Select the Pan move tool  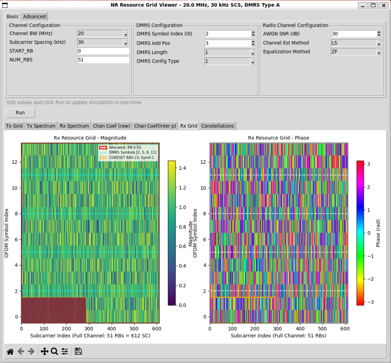(44, 351)
